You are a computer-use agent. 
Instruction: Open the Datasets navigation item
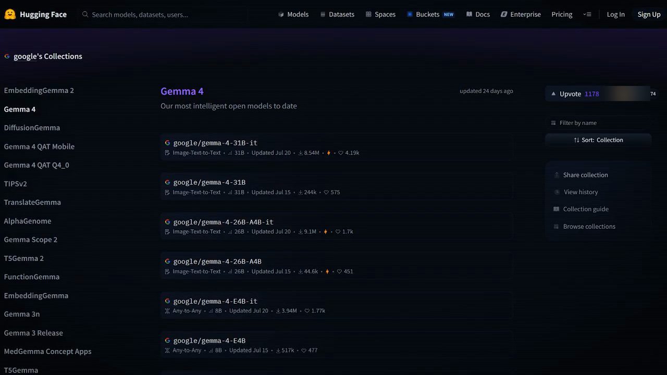pos(337,15)
